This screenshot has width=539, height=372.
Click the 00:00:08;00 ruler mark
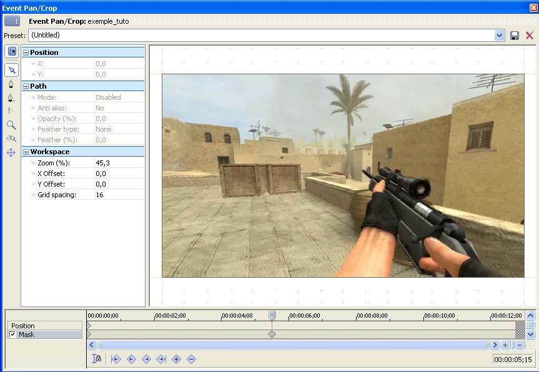click(372, 315)
